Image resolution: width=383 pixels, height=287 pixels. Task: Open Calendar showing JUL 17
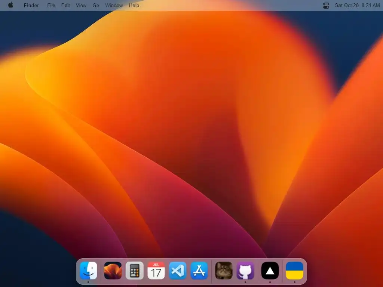pos(156,271)
